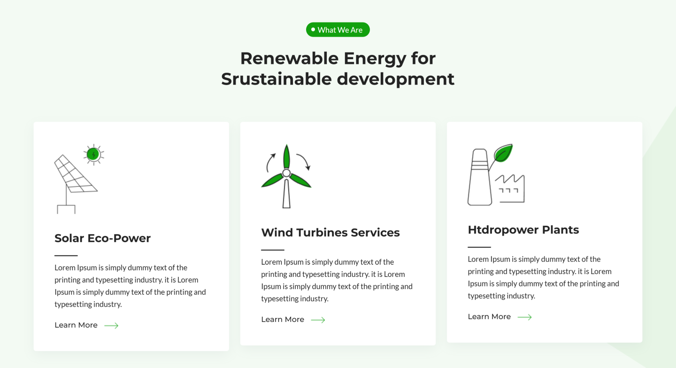Select the Htdropower Plants heading
The height and width of the screenshot is (368, 676).
pyautogui.click(x=523, y=230)
